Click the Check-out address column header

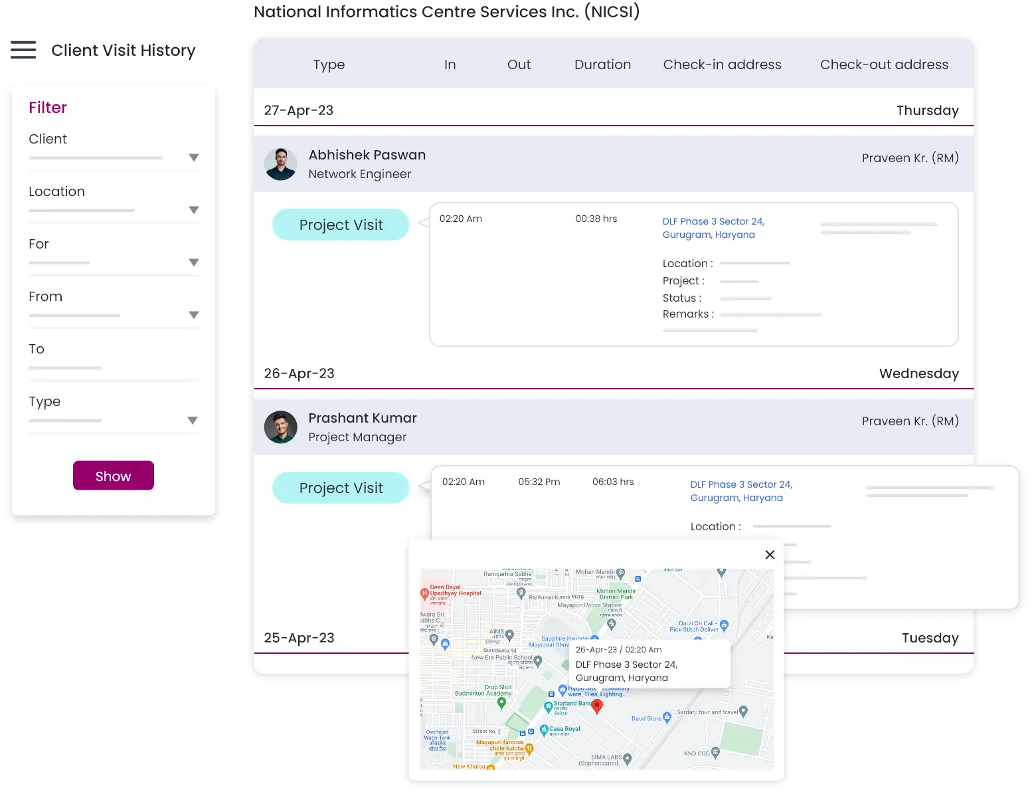885,64
